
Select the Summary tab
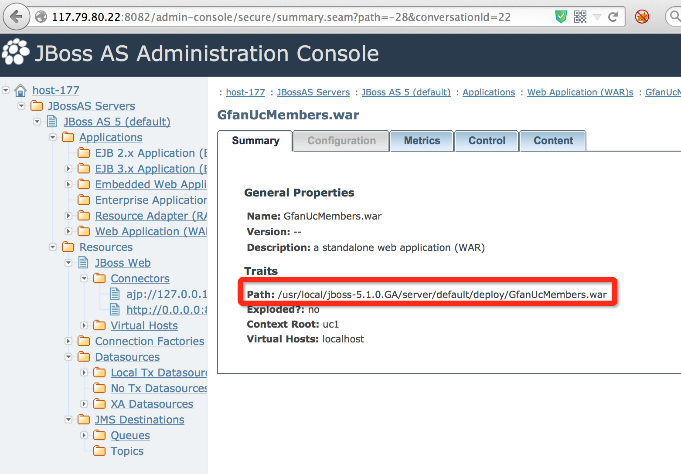[255, 141]
